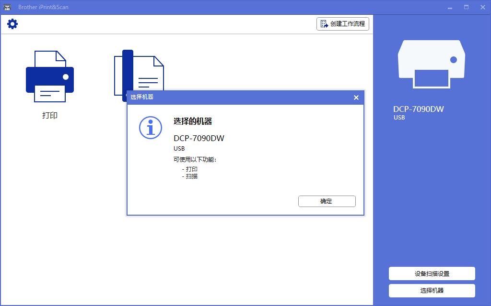Click the round indicator on the printer image
This screenshot has width=491, height=306.
click(x=454, y=60)
